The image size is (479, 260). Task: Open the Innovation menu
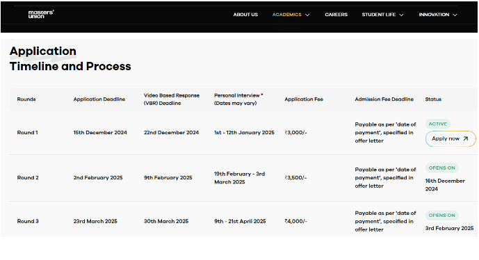coord(434,15)
